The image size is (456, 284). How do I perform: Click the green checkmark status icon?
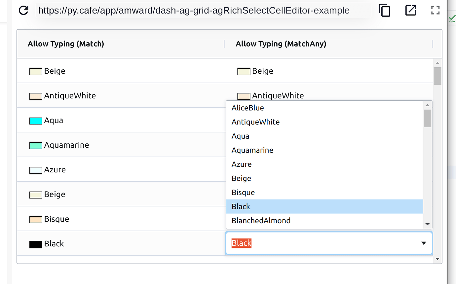click(x=452, y=19)
